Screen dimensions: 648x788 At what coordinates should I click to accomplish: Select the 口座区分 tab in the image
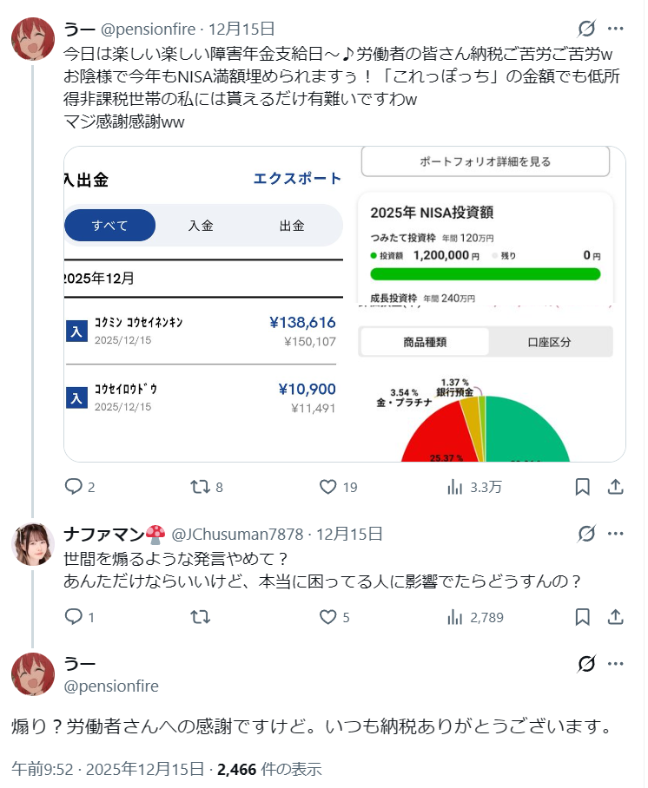pos(550,342)
